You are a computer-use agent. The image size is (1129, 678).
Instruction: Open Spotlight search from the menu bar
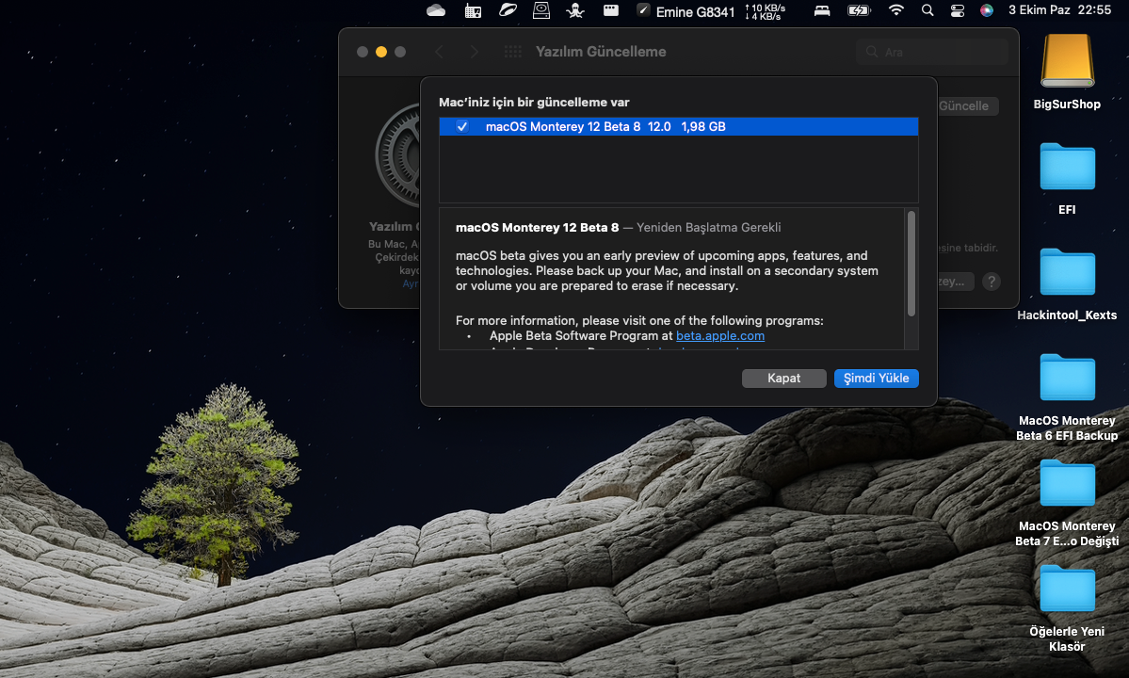pyautogui.click(x=927, y=10)
